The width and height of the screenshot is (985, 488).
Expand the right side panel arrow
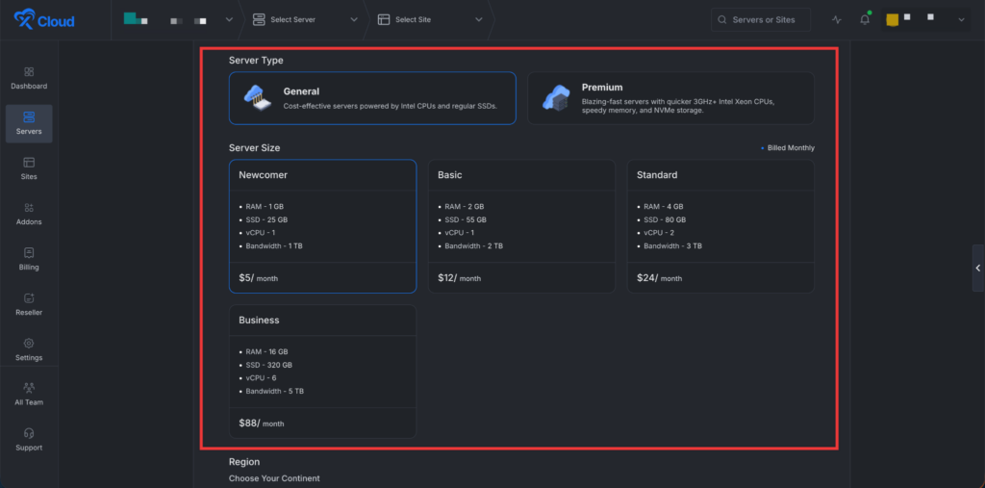click(977, 268)
